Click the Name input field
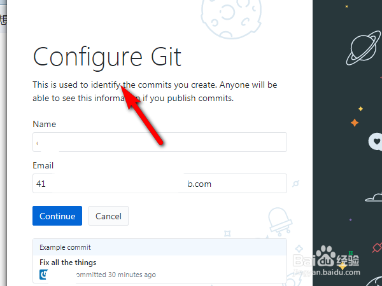Screen dimensions: 382x286 click(x=159, y=142)
